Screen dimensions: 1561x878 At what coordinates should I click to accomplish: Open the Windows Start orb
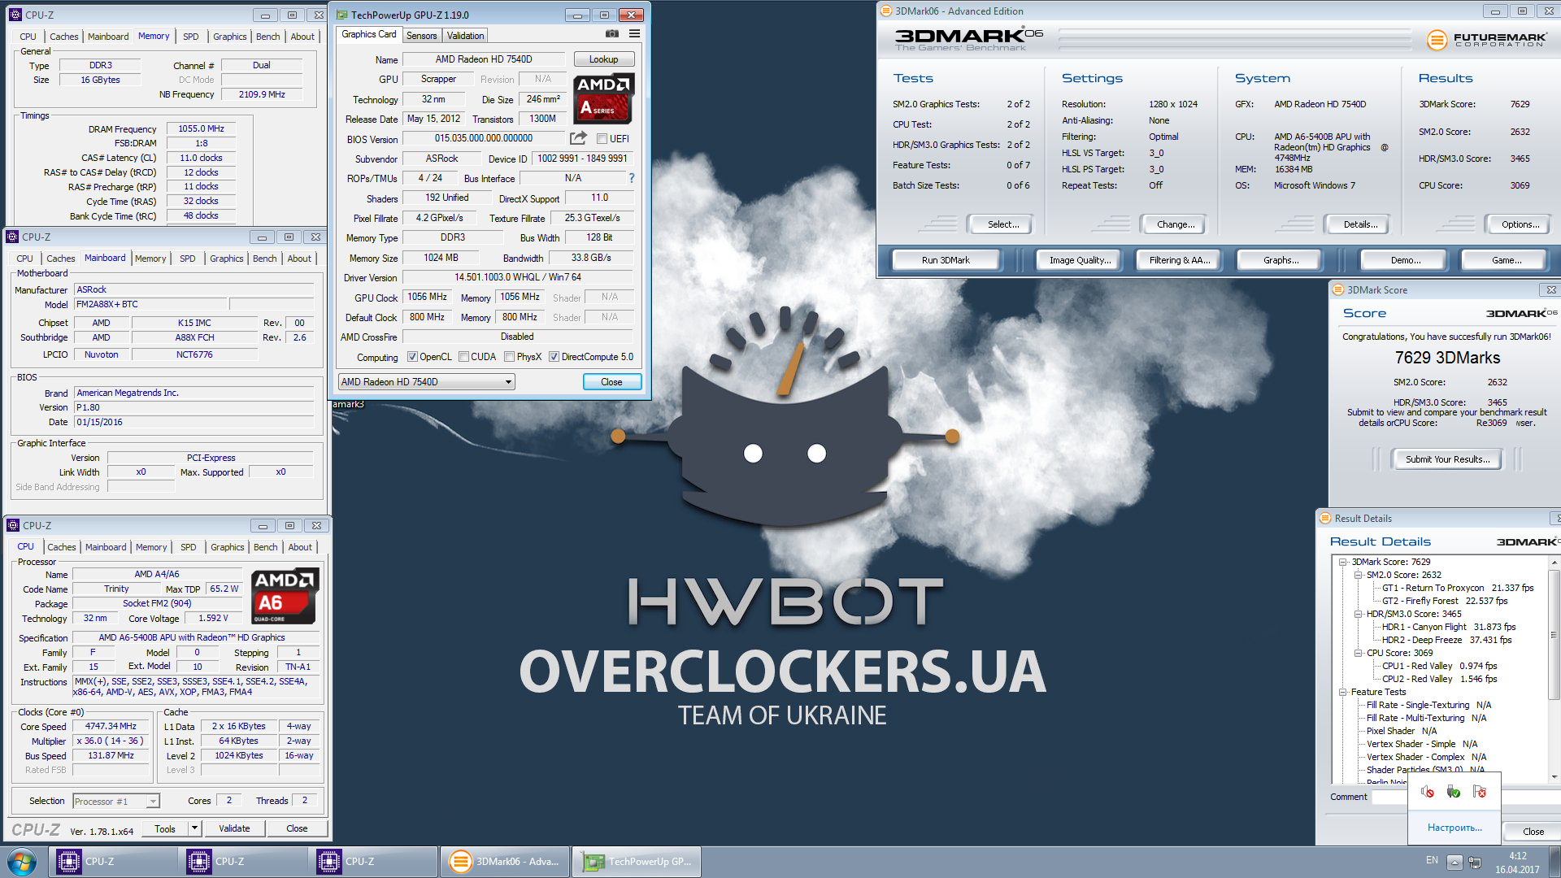[22, 862]
